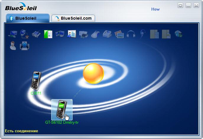The image size is (203, 139).
Task: Open the BlueSoleil.com tab
Action: coord(73,19)
